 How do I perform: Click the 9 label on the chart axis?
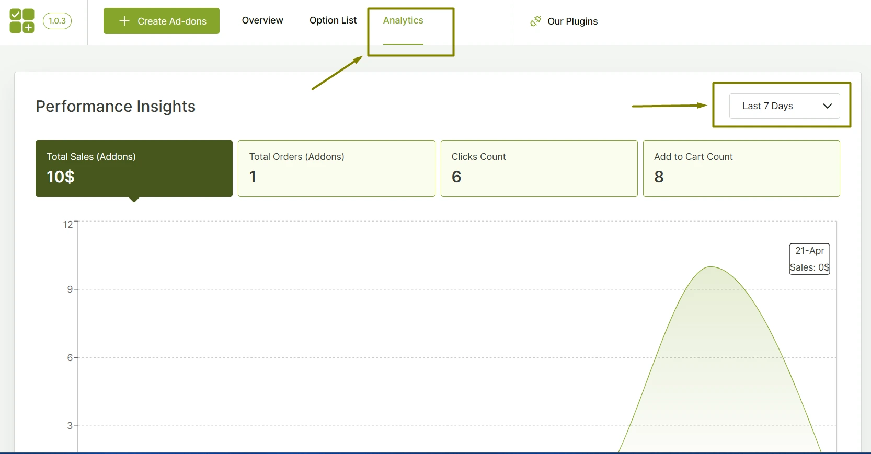70,289
